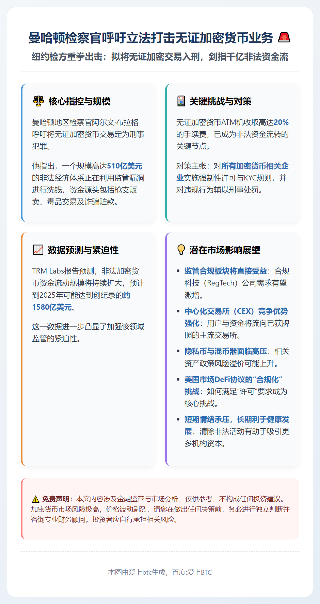Click the heading 潜在市场影响展望
Viewport: 320px width, 604px height.
pyautogui.click(x=225, y=250)
